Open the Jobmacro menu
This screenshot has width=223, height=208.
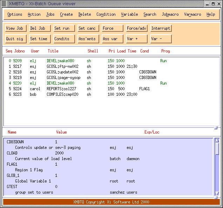click(170, 14)
